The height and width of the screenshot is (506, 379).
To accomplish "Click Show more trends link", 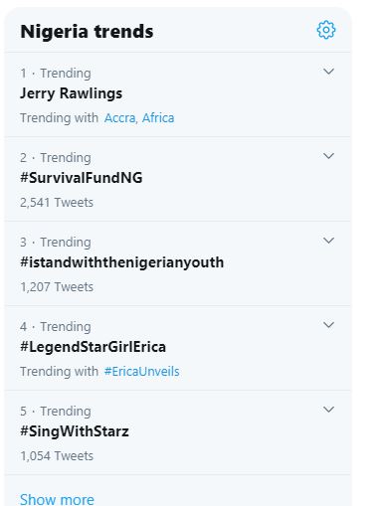I will coord(57,499).
